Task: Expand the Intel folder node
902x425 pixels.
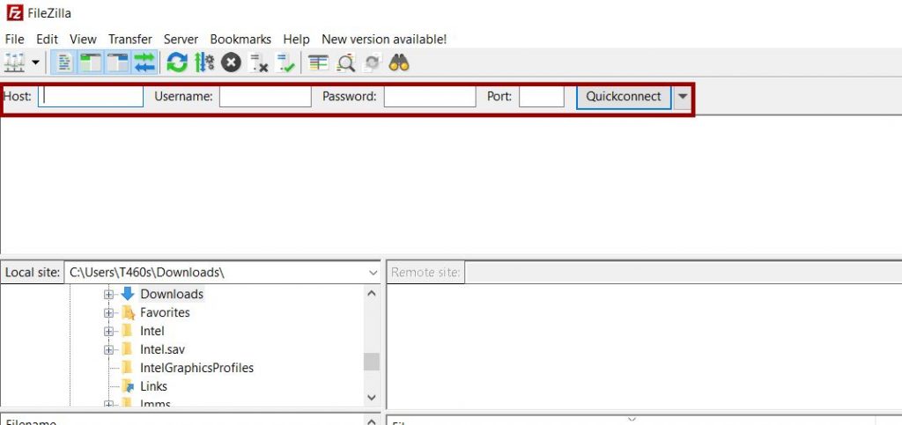Action: (x=108, y=332)
